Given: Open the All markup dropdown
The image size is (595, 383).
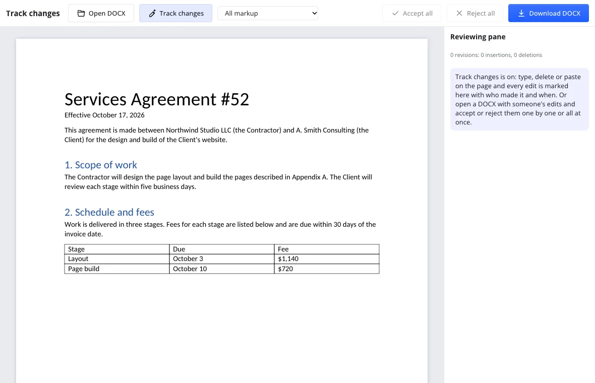Looking at the screenshot, I should 268,13.
